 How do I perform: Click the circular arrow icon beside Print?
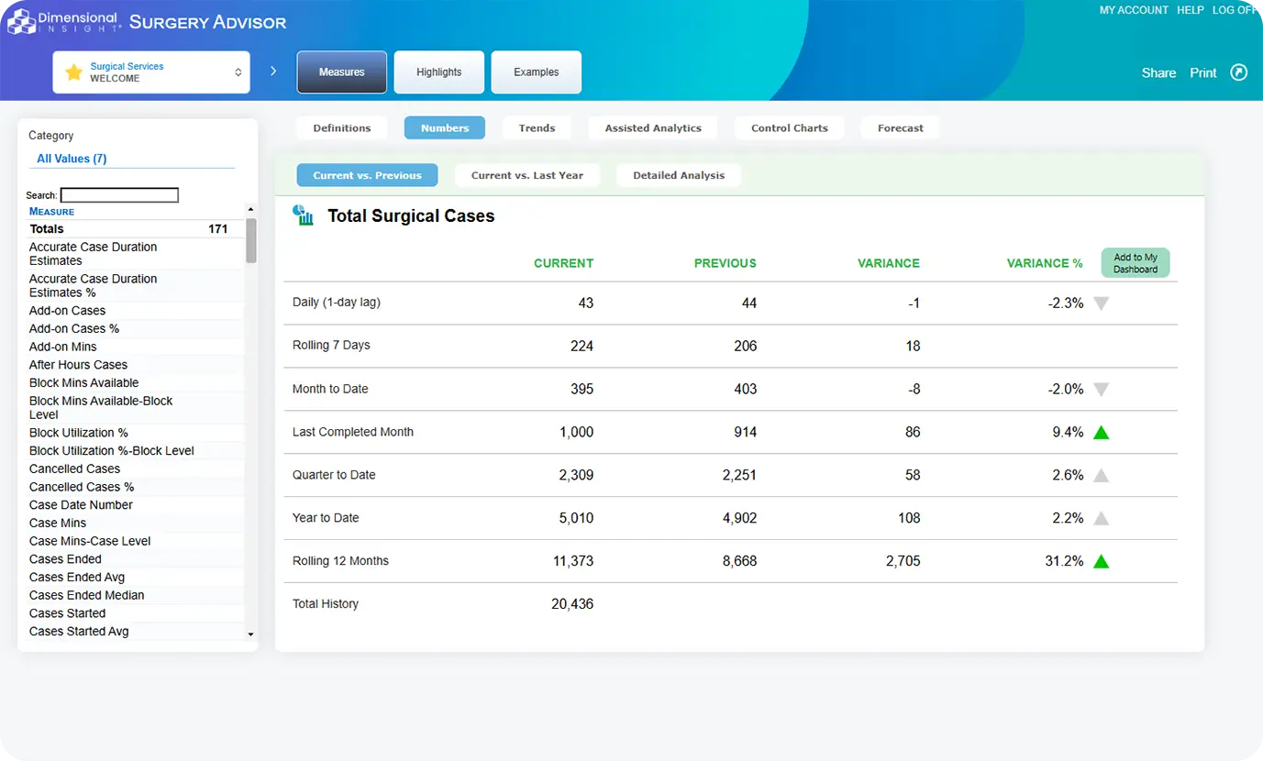tap(1238, 72)
